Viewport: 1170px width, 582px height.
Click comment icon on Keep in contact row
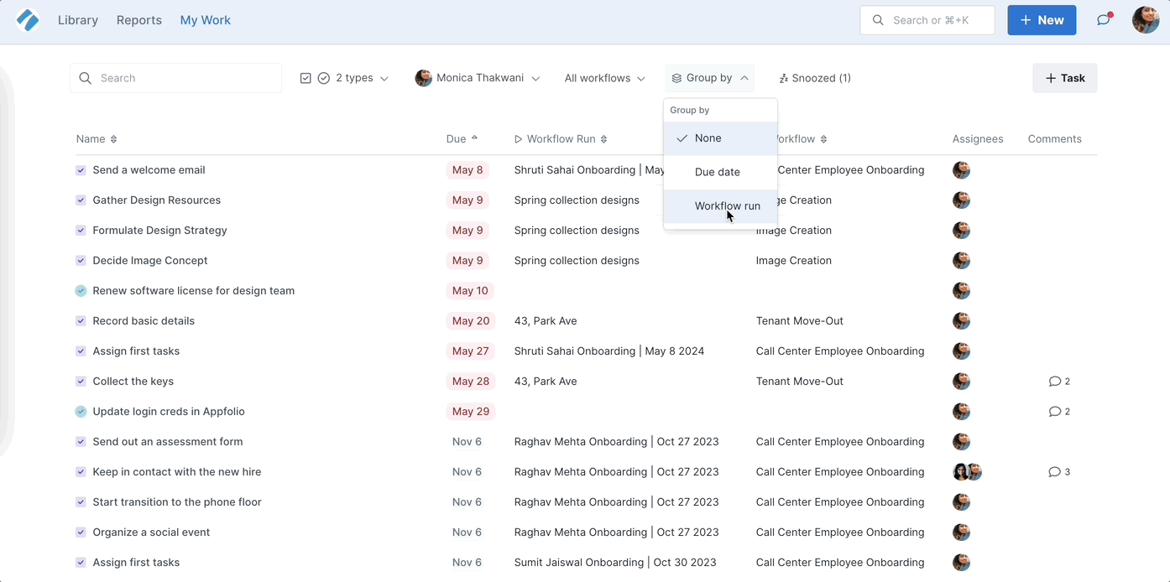coord(1055,472)
